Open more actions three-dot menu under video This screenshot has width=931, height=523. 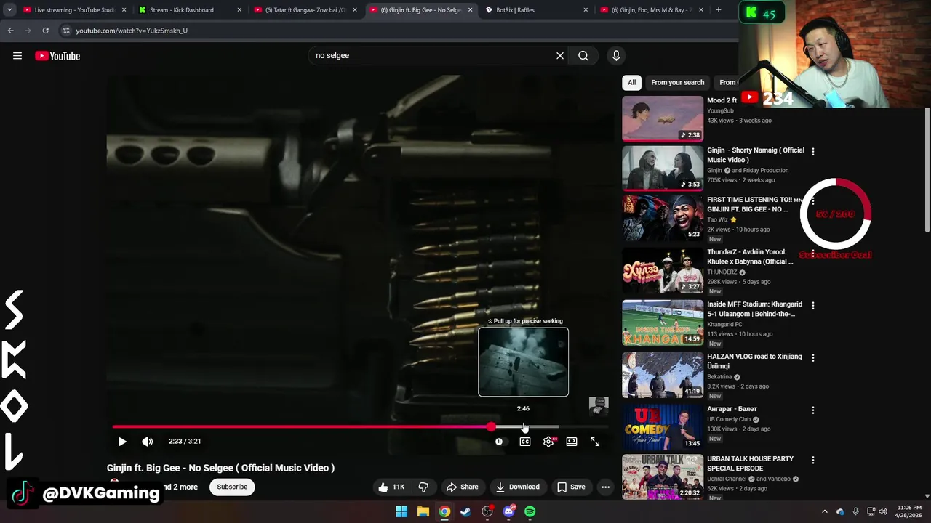click(x=605, y=487)
